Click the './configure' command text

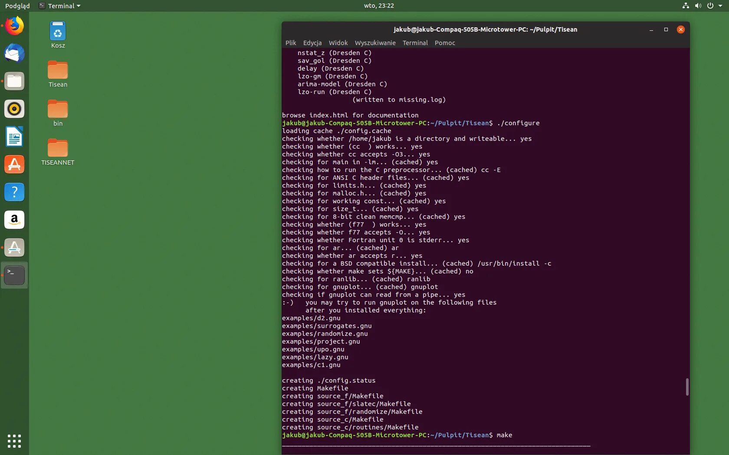(518, 123)
